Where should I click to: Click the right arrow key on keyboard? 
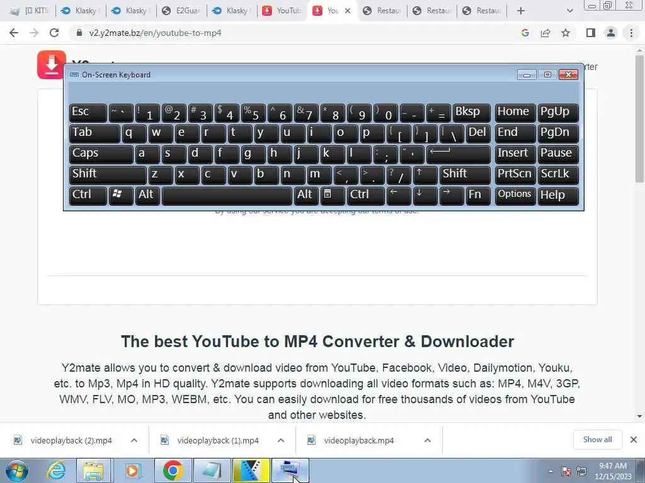pyautogui.click(x=451, y=195)
